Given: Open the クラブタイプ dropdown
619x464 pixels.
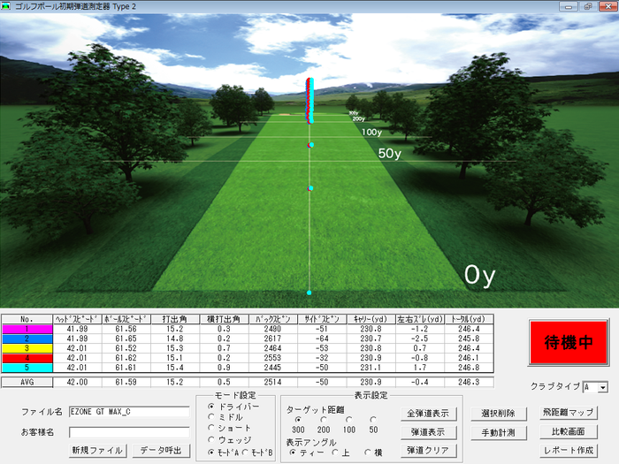Looking at the screenshot, I should [x=602, y=387].
